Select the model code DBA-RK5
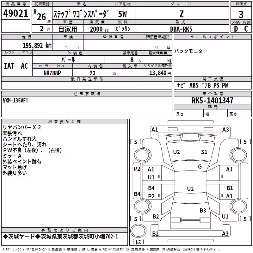This screenshot has height=253, width=253. [181, 29]
